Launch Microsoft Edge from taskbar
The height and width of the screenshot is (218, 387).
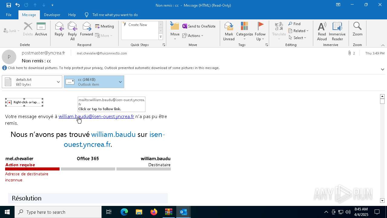coord(124,212)
